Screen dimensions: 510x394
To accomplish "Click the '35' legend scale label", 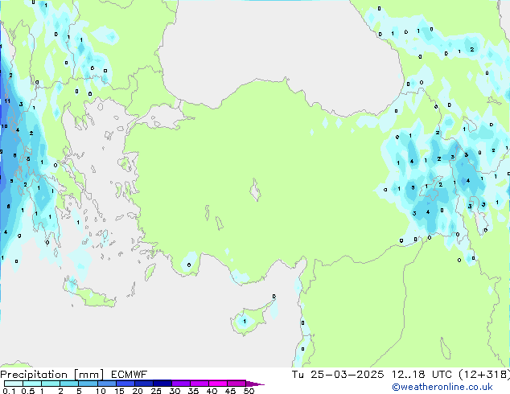I will [193, 391].
